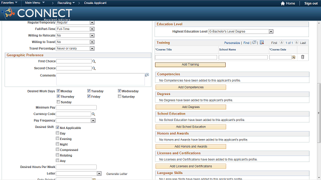The height and width of the screenshot is (180, 321).
Task: Go to next Training row arrow
Action: [297, 42]
